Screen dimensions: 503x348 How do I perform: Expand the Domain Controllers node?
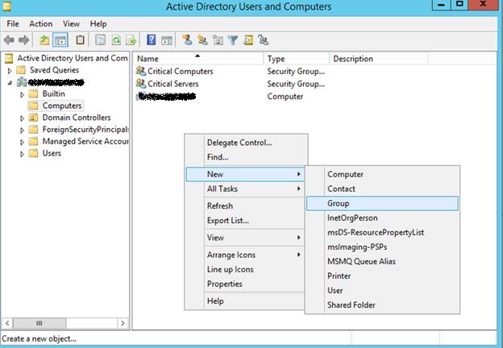tap(22, 118)
